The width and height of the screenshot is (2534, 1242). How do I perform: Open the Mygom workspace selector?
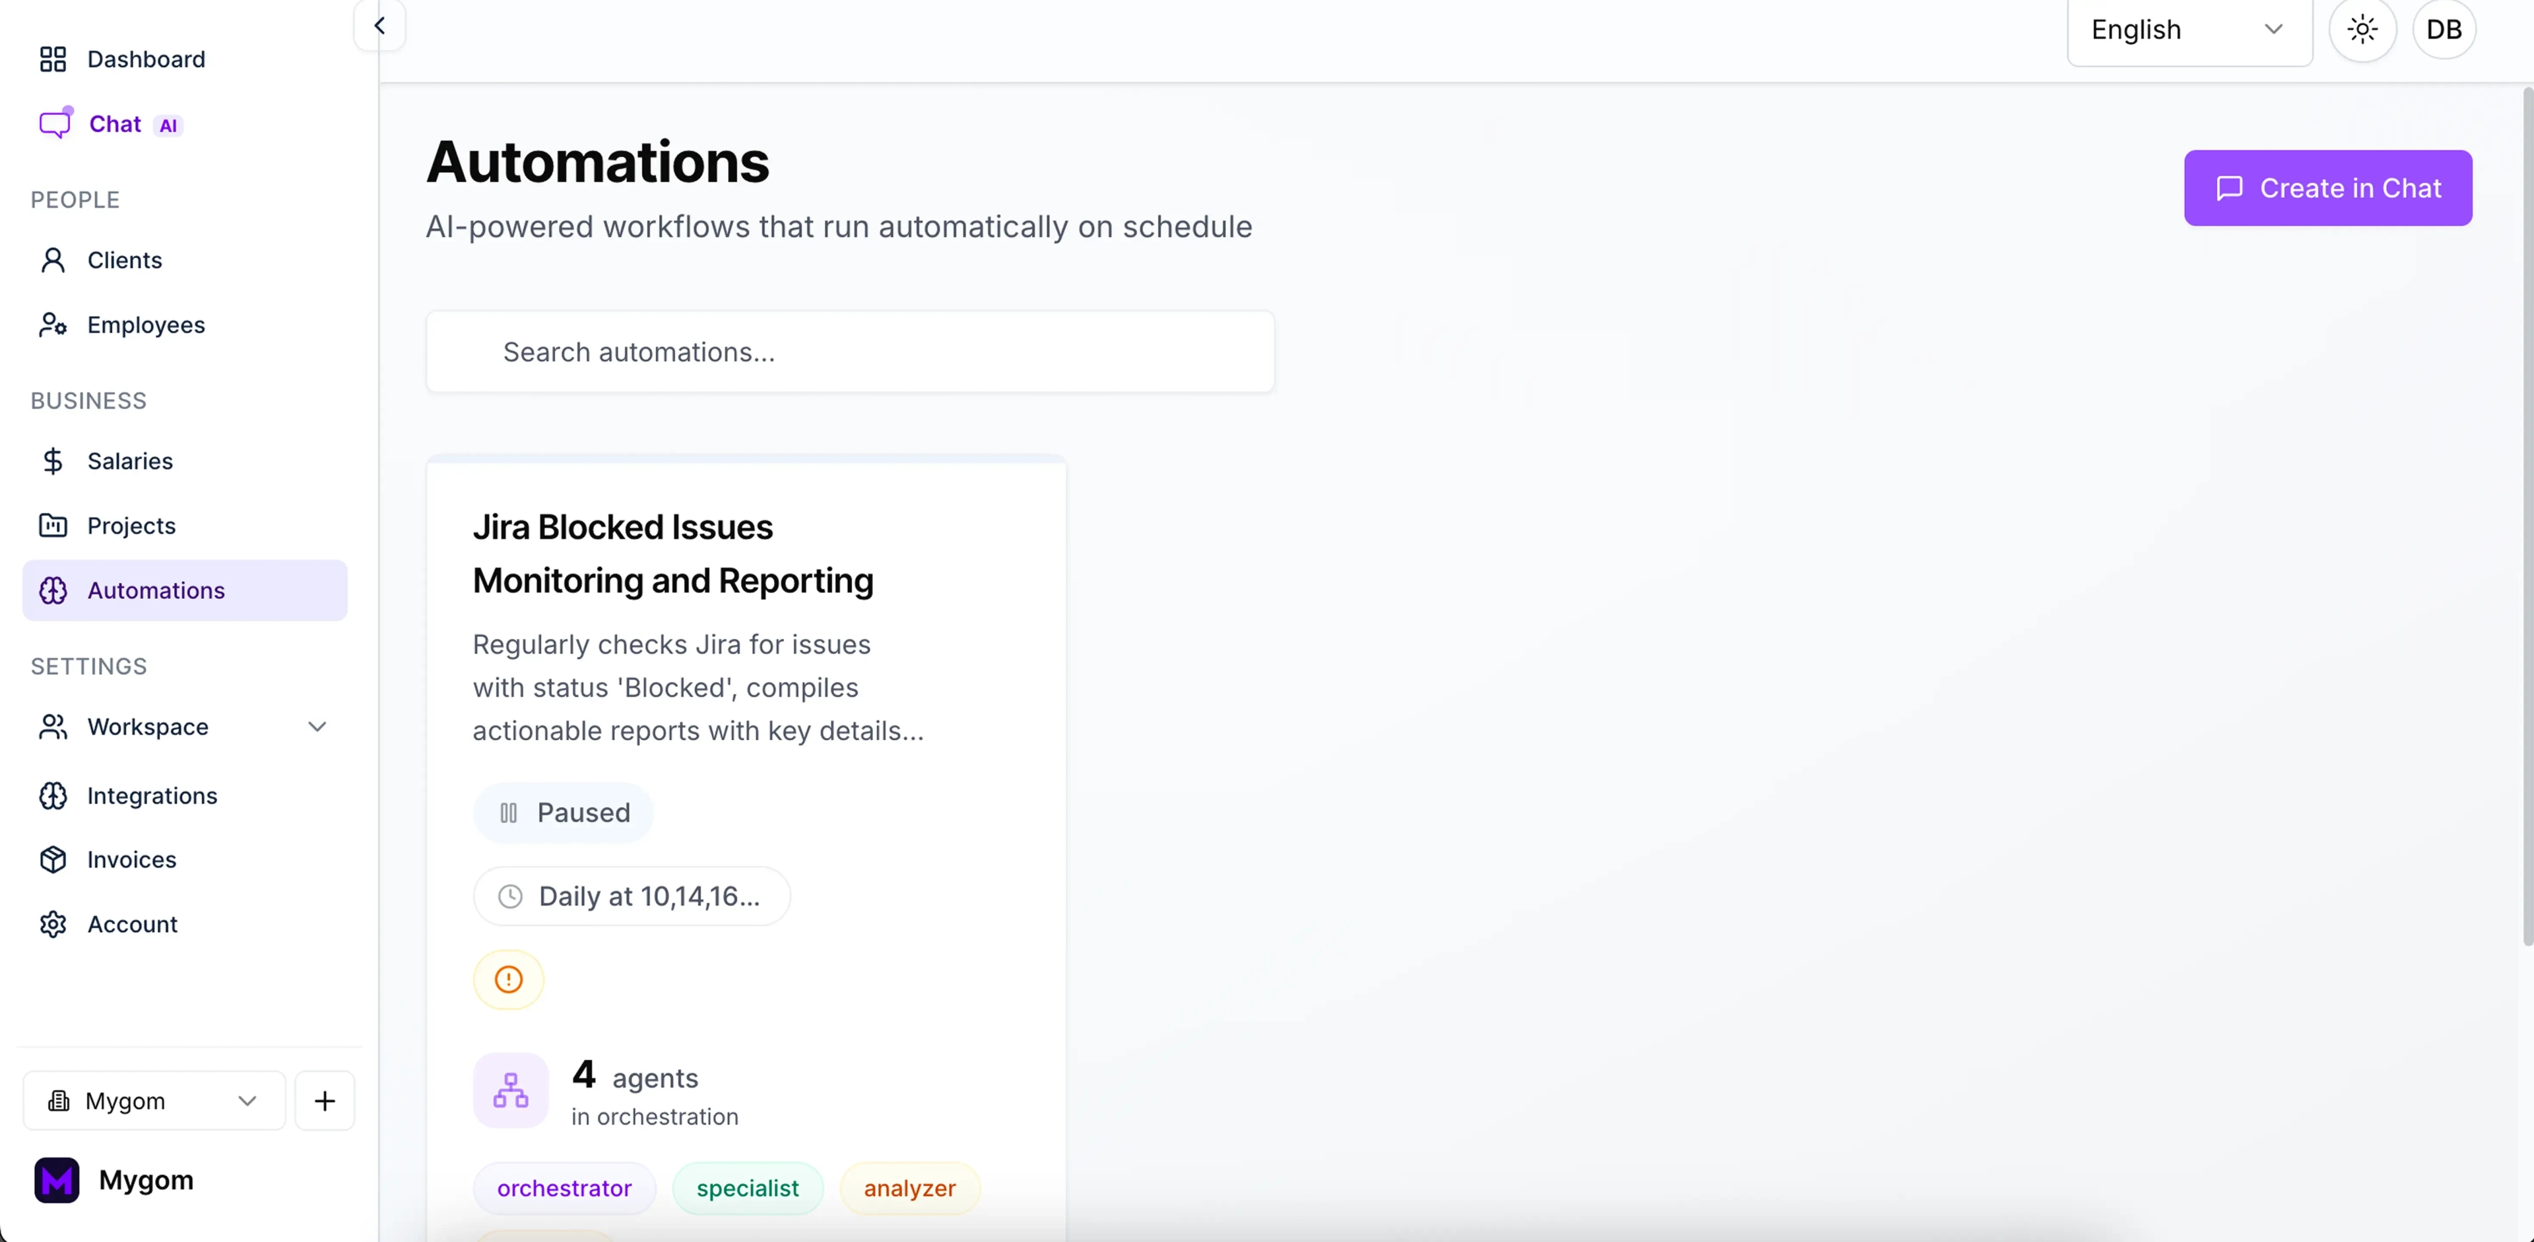152,1100
